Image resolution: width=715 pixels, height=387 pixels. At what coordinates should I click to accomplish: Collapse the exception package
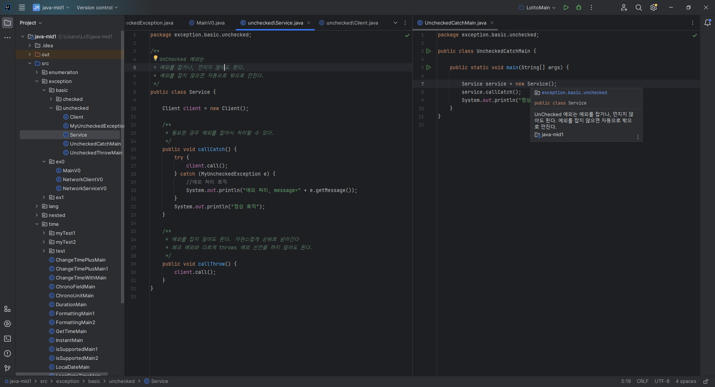coord(37,81)
